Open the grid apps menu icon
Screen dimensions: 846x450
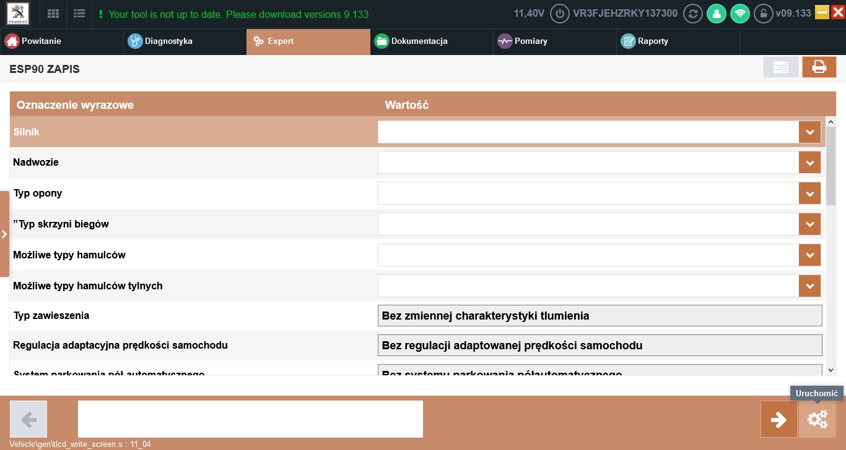pyautogui.click(x=54, y=14)
